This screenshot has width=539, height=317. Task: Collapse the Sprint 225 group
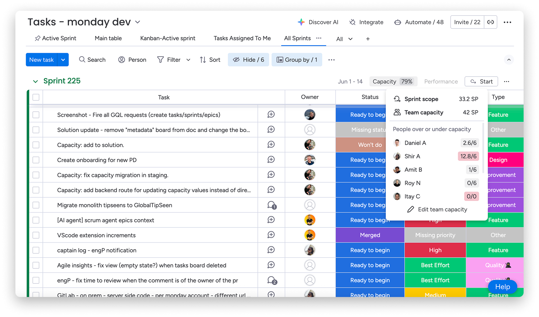pyautogui.click(x=35, y=82)
